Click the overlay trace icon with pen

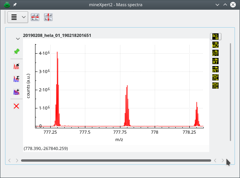pos(16,66)
